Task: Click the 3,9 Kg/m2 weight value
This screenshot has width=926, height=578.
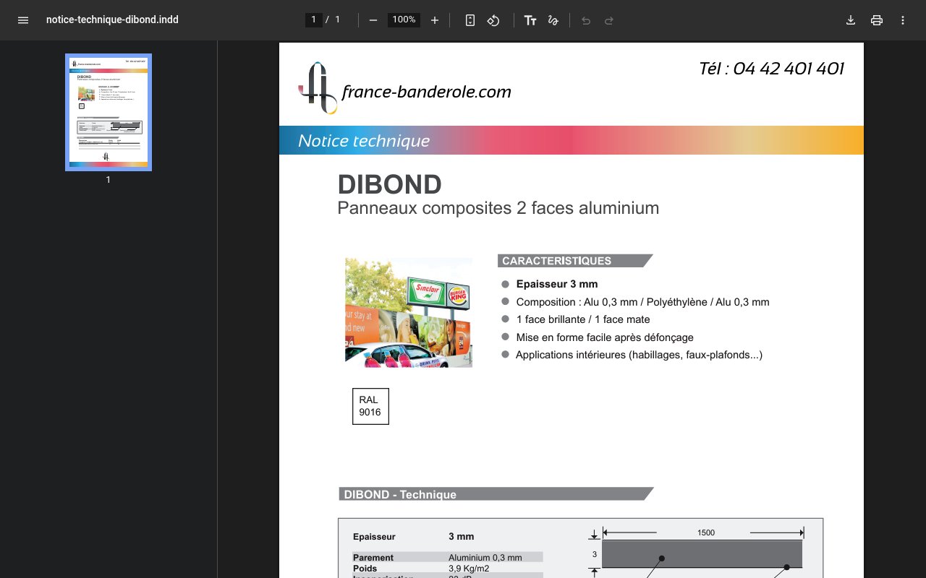Action: (x=469, y=569)
